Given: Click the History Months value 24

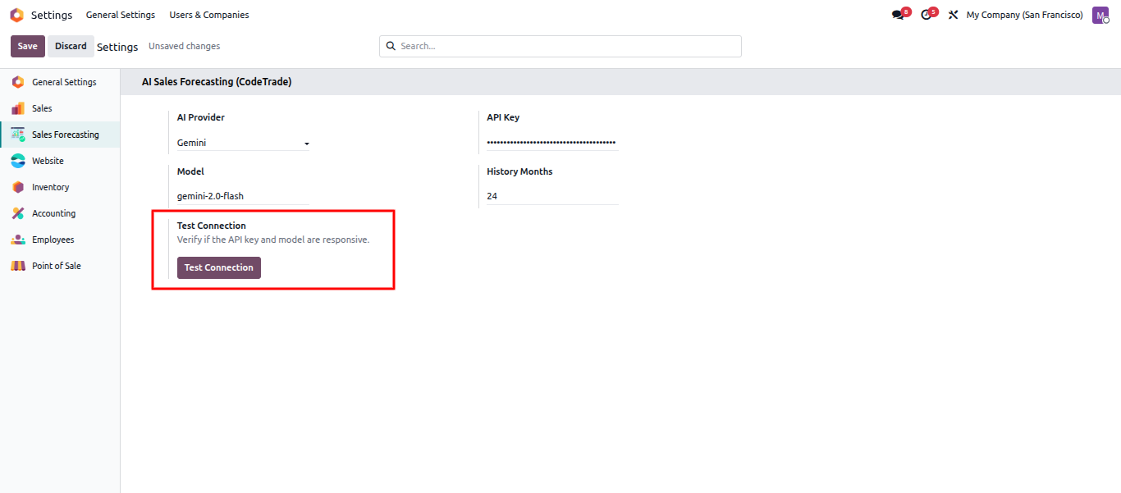Looking at the screenshot, I should tap(552, 196).
